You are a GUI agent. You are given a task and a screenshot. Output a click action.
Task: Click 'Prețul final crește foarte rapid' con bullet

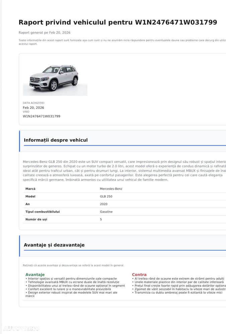179,286
